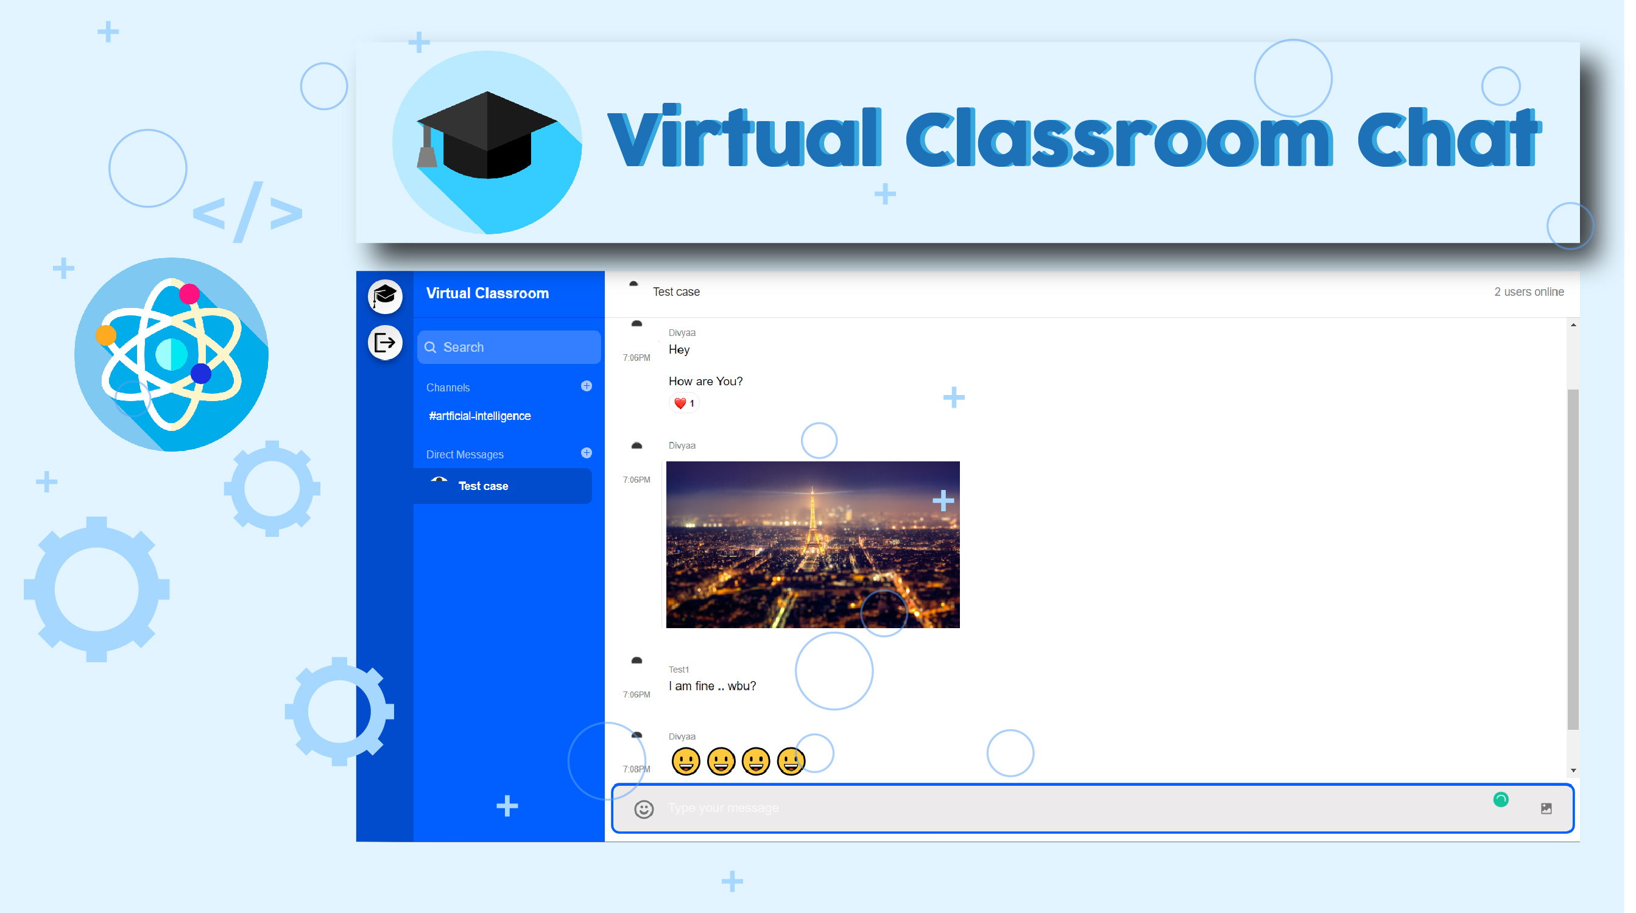Click the 2 users online label
This screenshot has height=913, width=1636.
[x=1529, y=292]
